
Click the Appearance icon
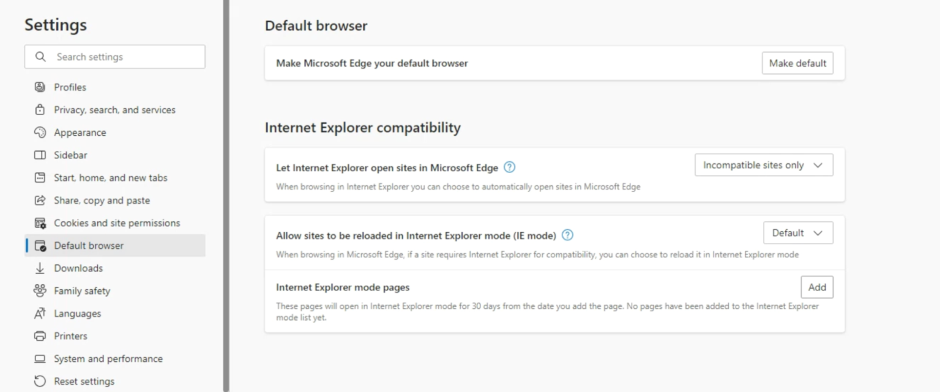coord(40,132)
